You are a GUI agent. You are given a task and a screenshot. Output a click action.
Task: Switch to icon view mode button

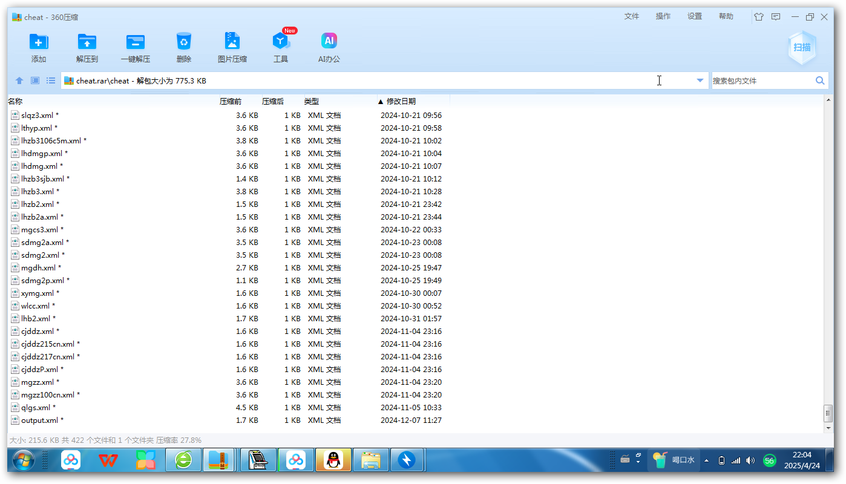35,80
